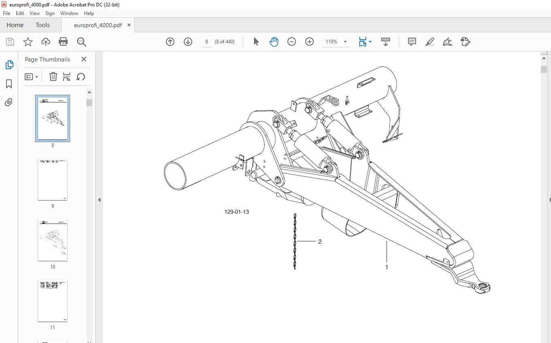
Task: Click the zoom out minus button
Action: tap(292, 42)
